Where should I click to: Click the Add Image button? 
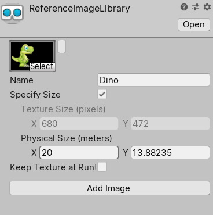click(x=109, y=188)
